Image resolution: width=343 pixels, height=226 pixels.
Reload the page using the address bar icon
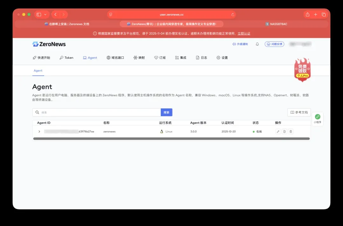coord(233,15)
